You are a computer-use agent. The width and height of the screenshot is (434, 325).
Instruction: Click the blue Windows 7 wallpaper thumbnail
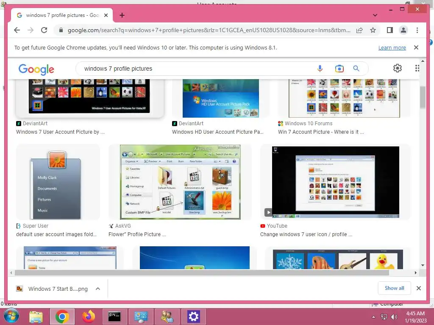pyautogui.click(x=195, y=258)
